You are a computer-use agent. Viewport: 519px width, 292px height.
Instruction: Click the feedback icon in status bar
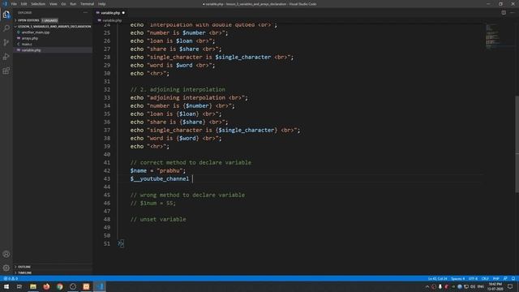505,279
